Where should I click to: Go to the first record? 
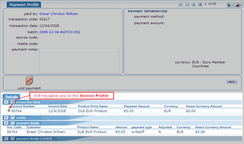tap(181, 4)
